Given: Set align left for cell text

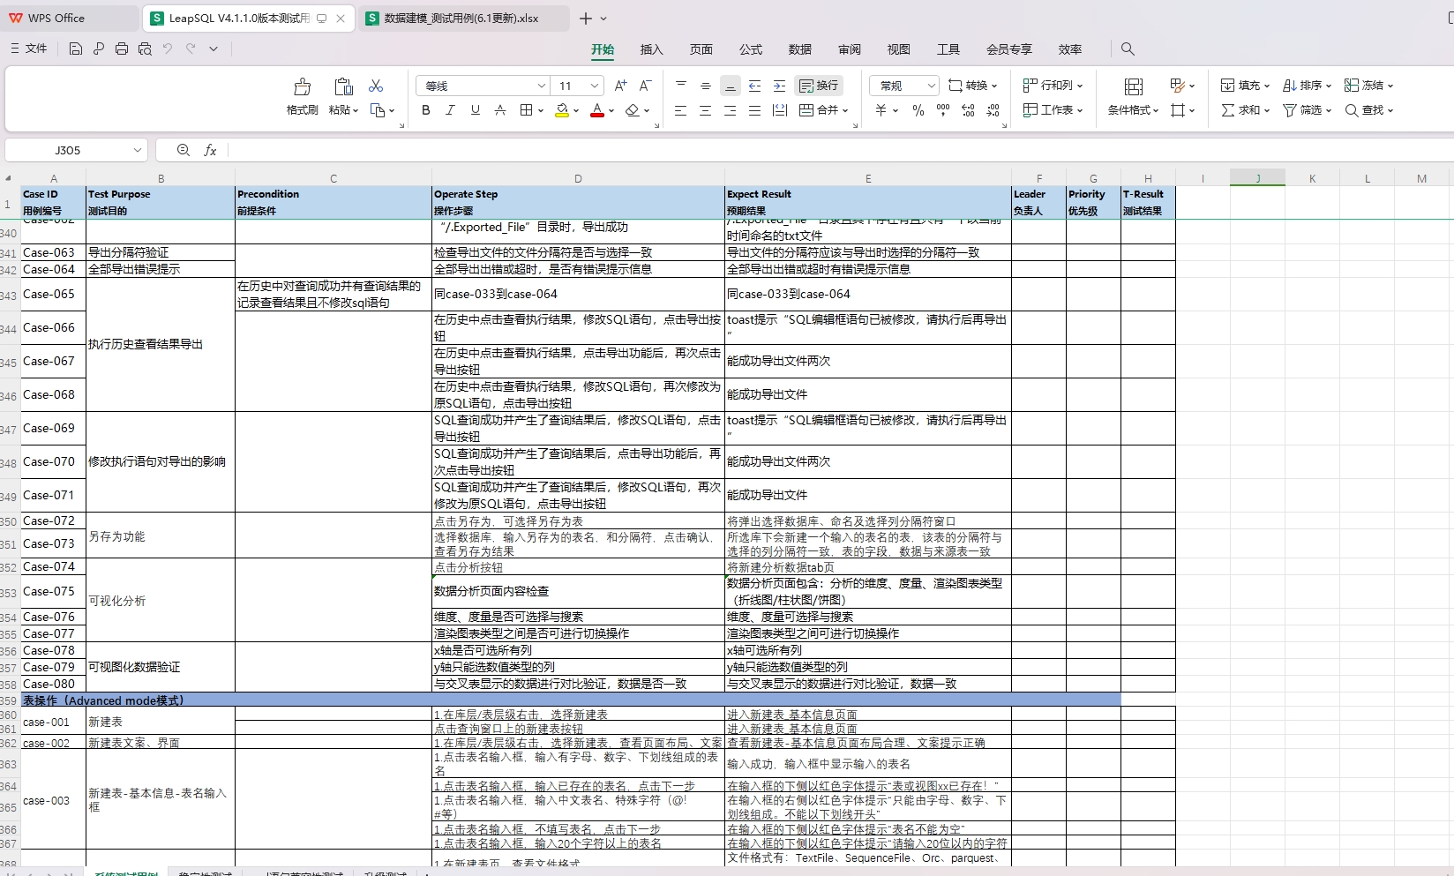Looking at the screenshot, I should click(x=680, y=110).
